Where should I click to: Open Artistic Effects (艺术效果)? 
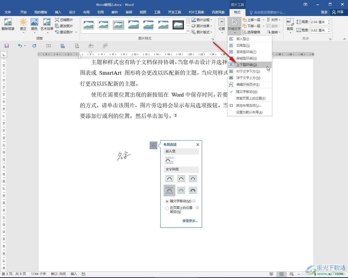pyautogui.click(x=47, y=26)
